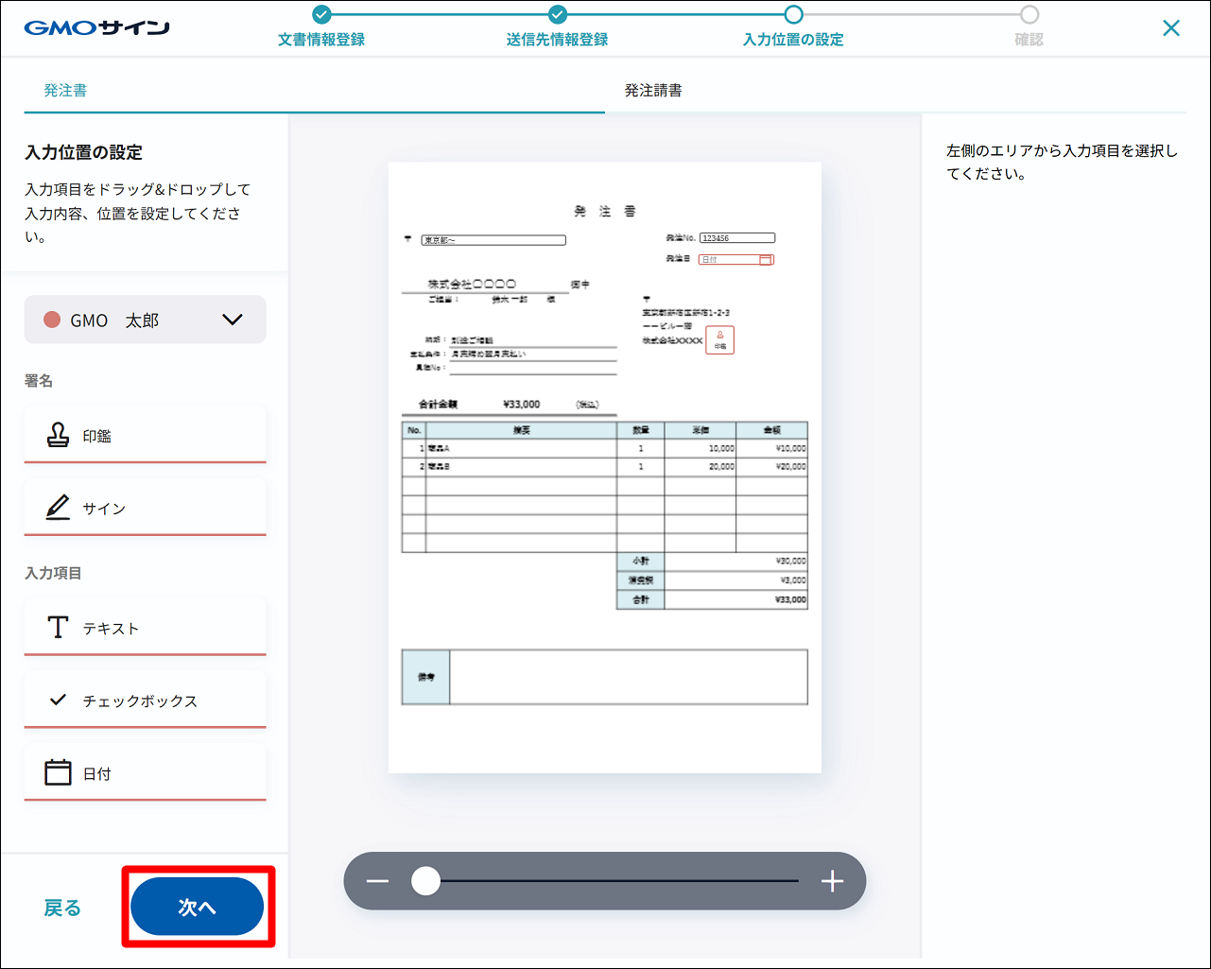Click the plus zoom-in icon
Image resolution: width=1211 pixels, height=969 pixels.
[832, 882]
